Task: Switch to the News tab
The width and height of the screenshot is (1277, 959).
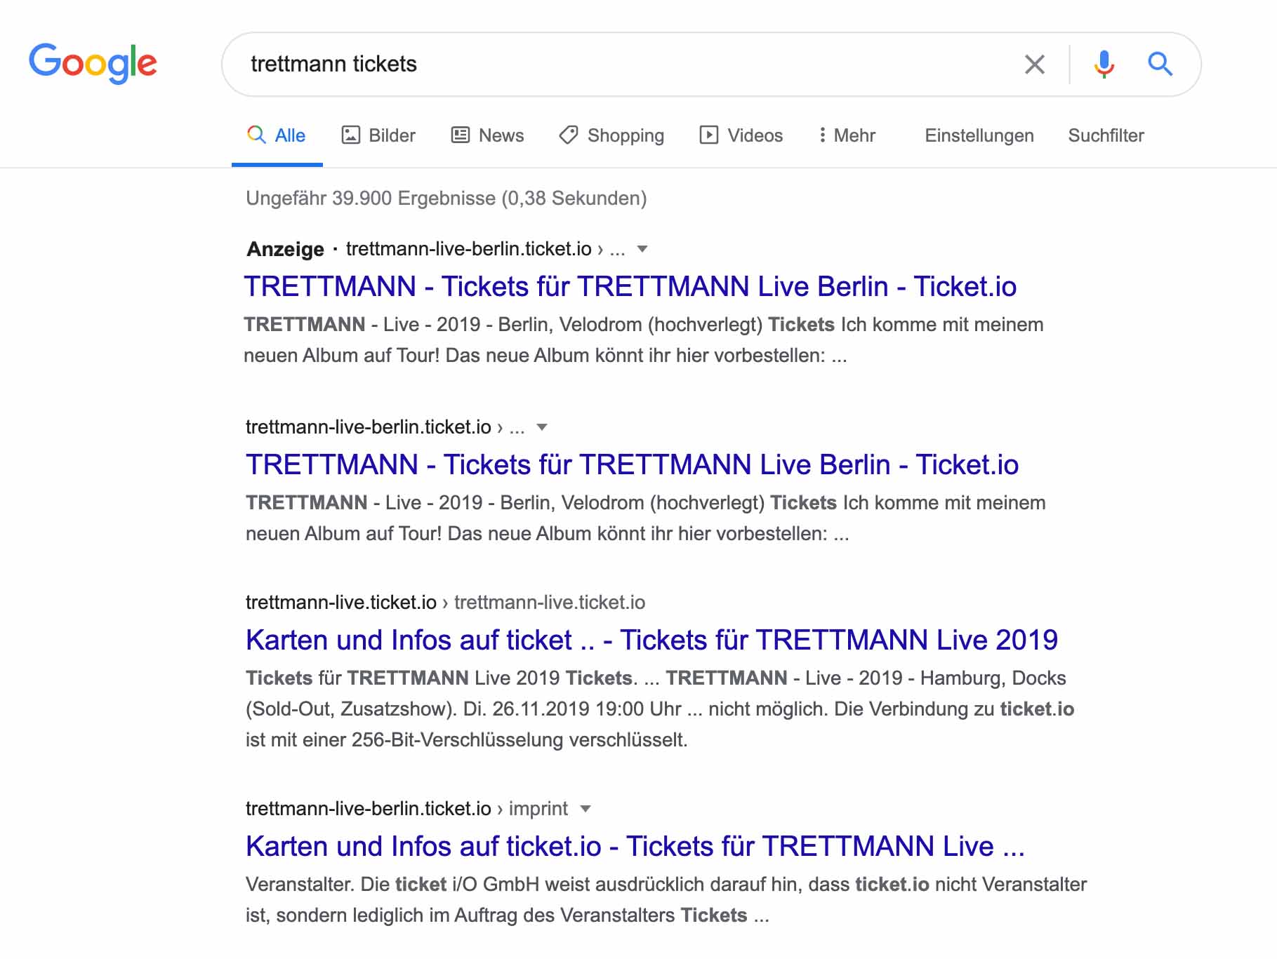Action: (x=487, y=135)
